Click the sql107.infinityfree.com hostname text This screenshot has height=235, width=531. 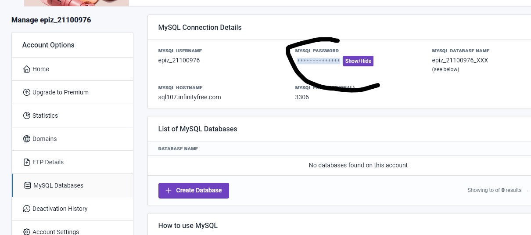pos(190,97)
